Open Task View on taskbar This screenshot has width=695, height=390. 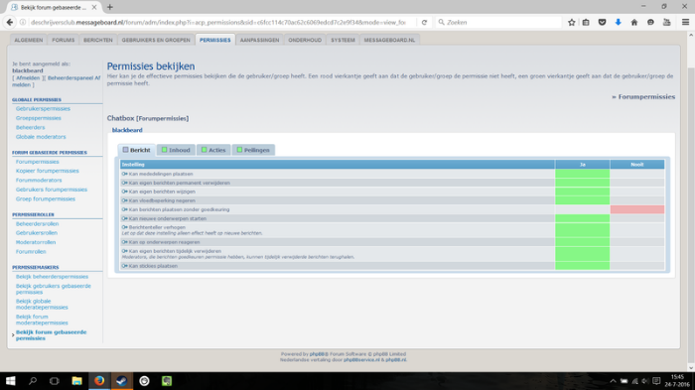pos(54,381)
